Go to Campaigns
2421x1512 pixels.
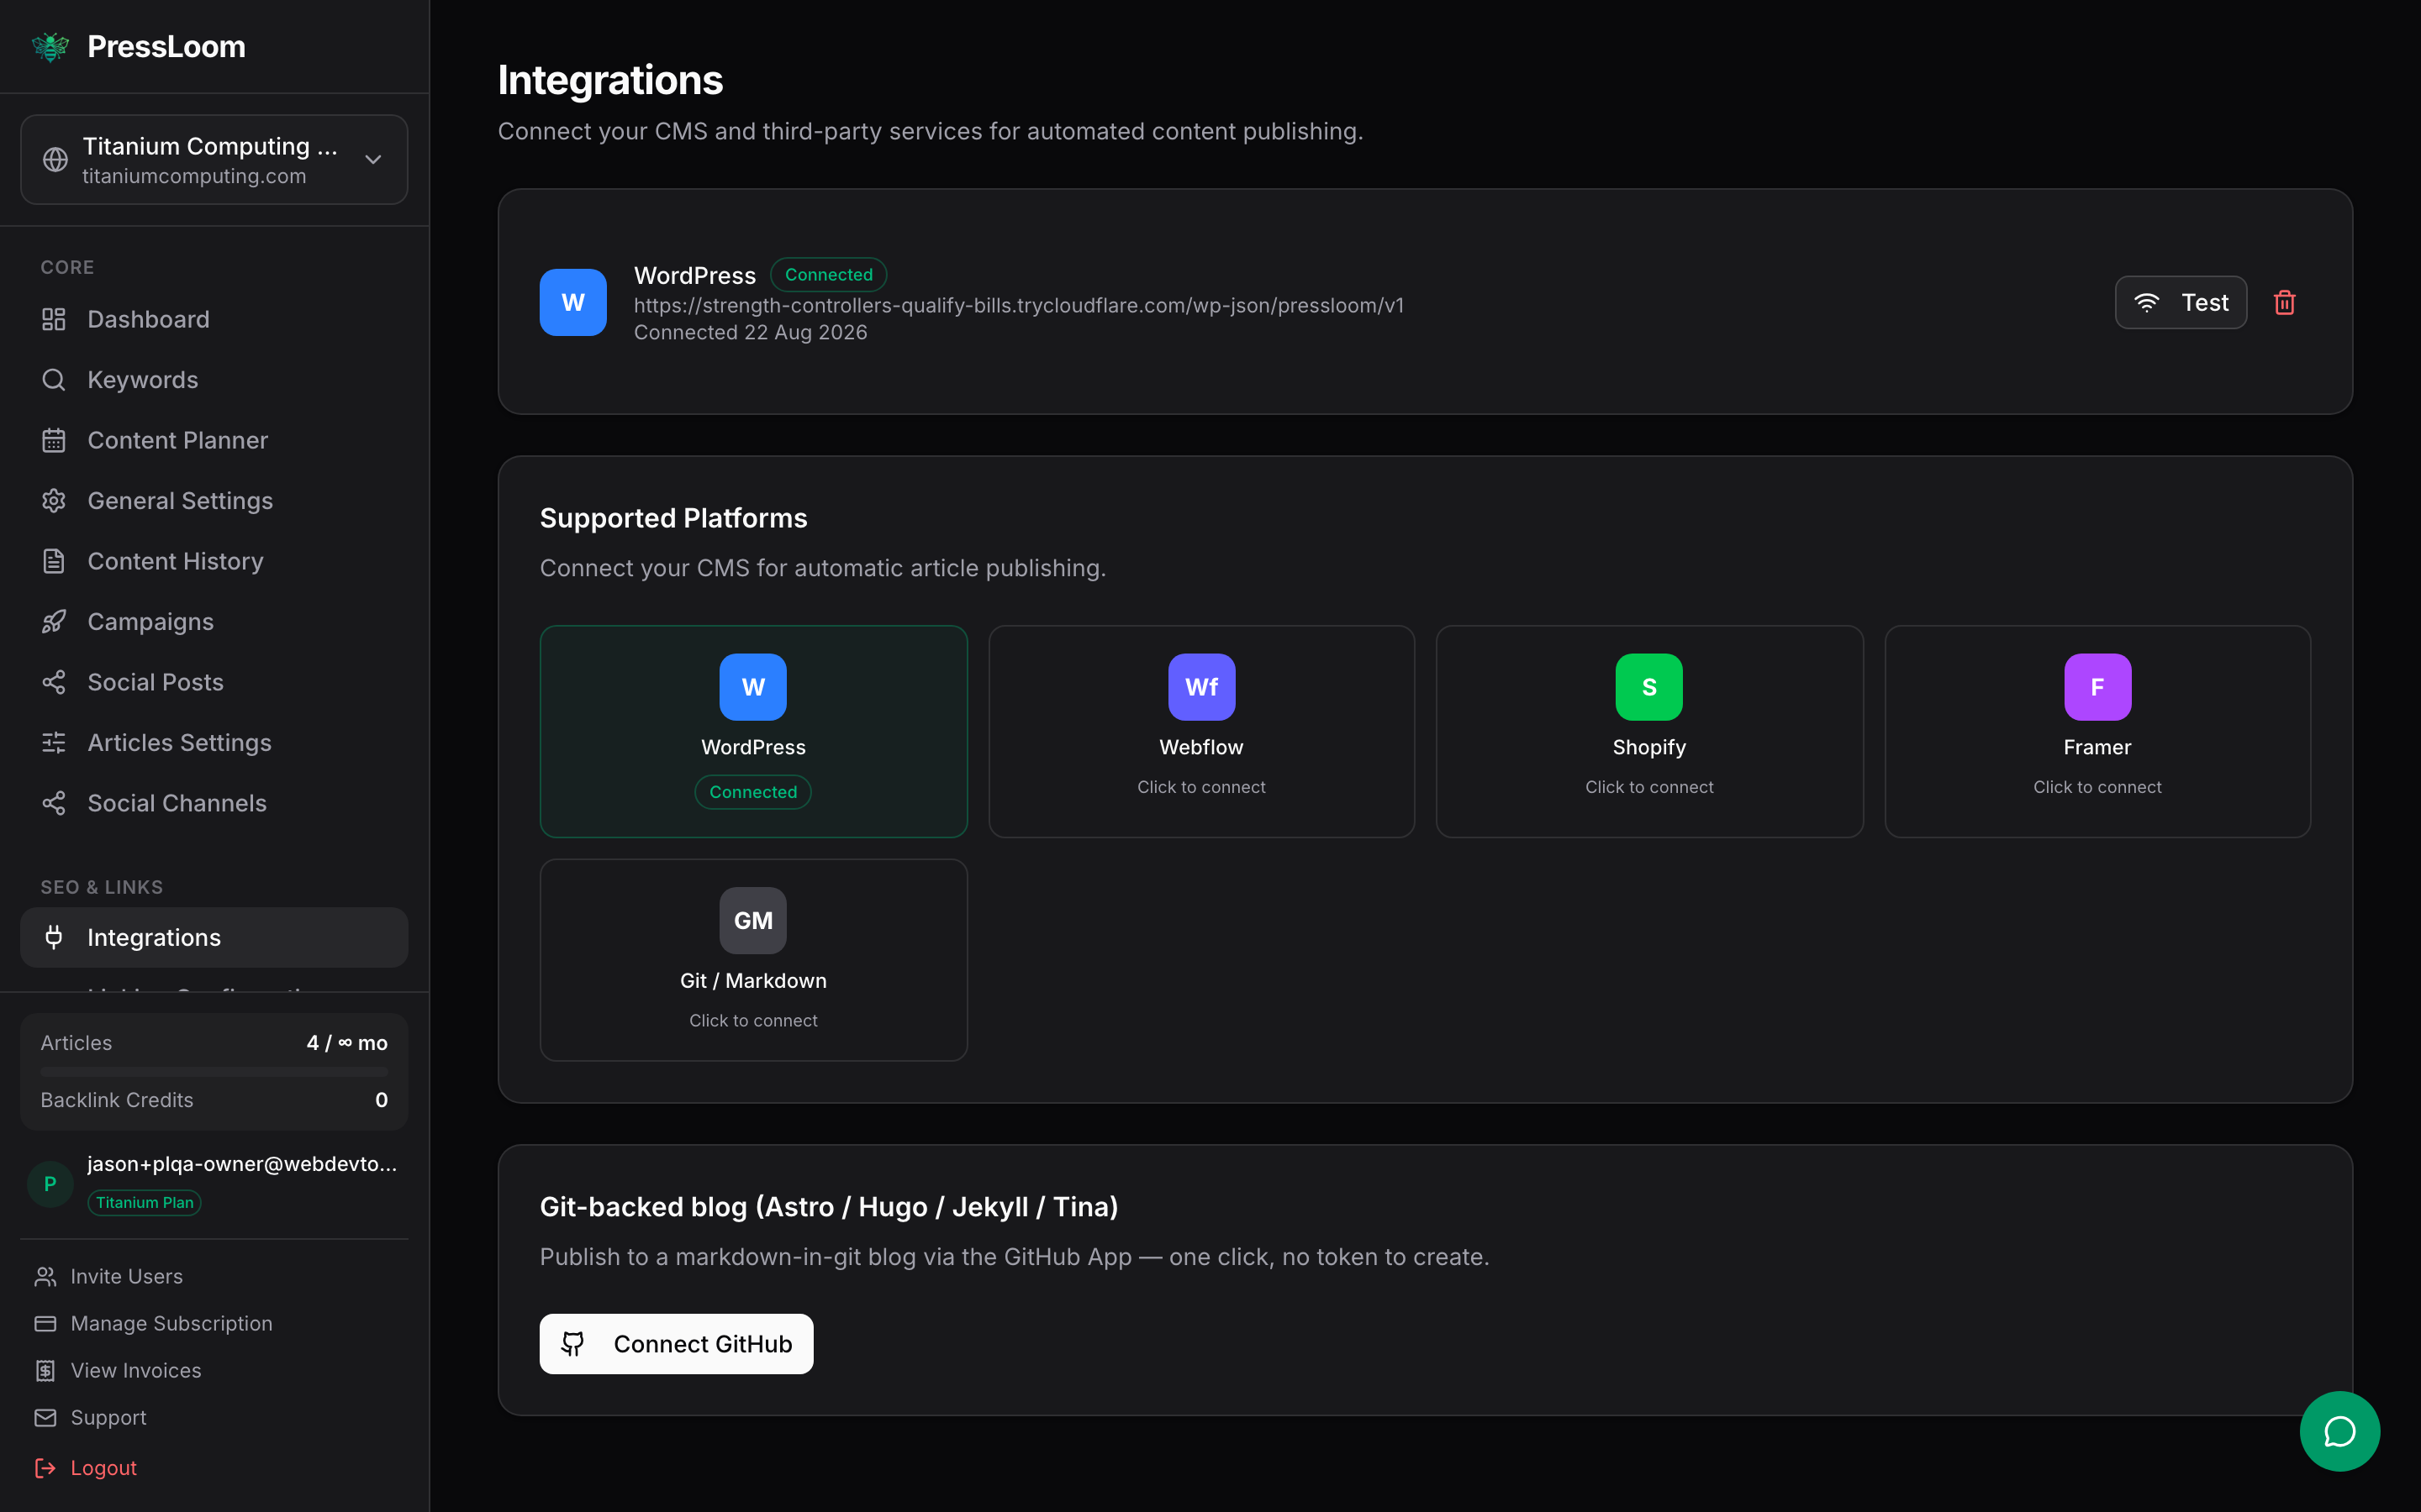tap(214, 622)
